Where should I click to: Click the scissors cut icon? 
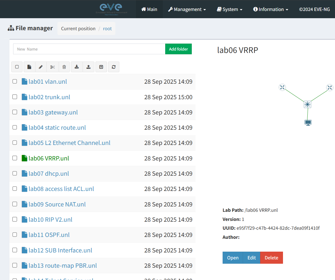[x=53, y=67]
